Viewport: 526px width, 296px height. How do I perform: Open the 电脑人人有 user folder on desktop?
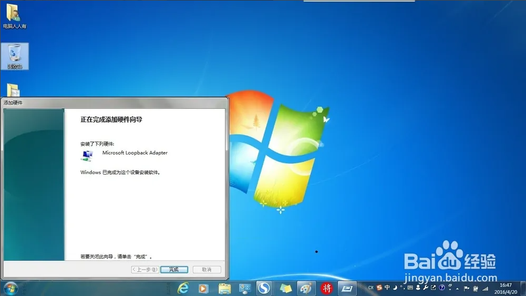click(x=14, y=15)
